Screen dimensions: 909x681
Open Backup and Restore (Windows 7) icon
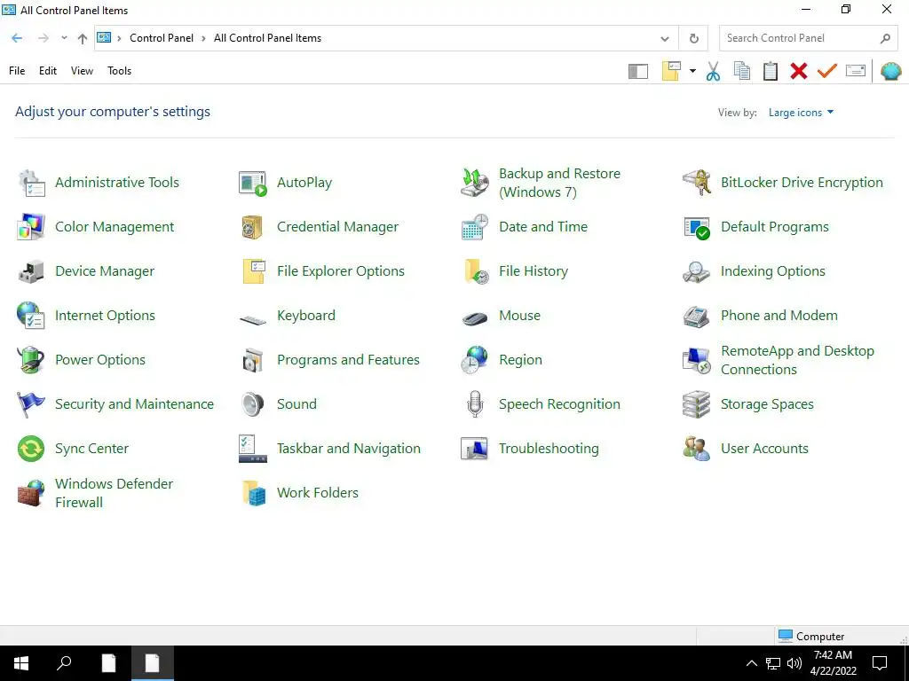pos(475,183)
